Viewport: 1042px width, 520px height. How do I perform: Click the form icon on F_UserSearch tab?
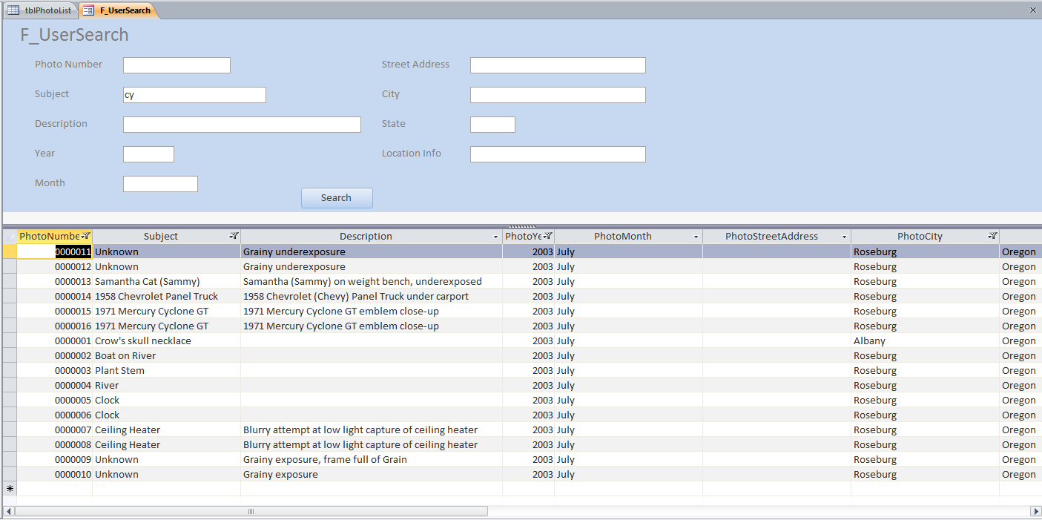coord(88,10)
